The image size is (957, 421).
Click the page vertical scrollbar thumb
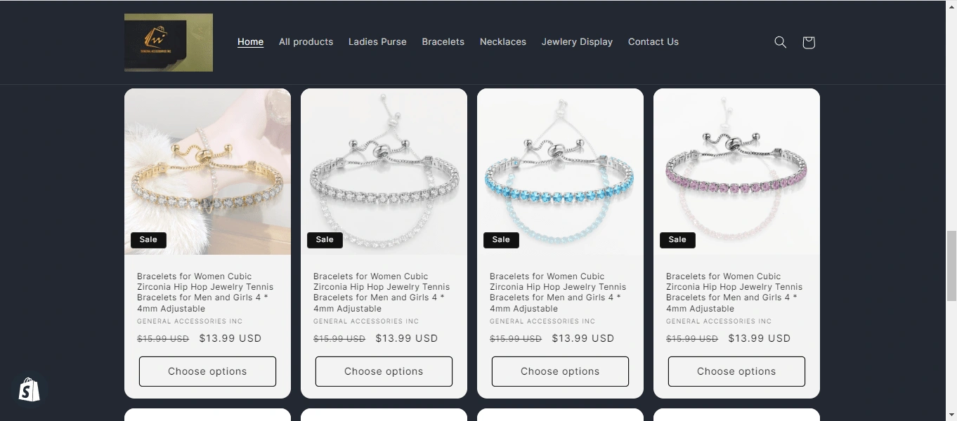click(951, 266)
